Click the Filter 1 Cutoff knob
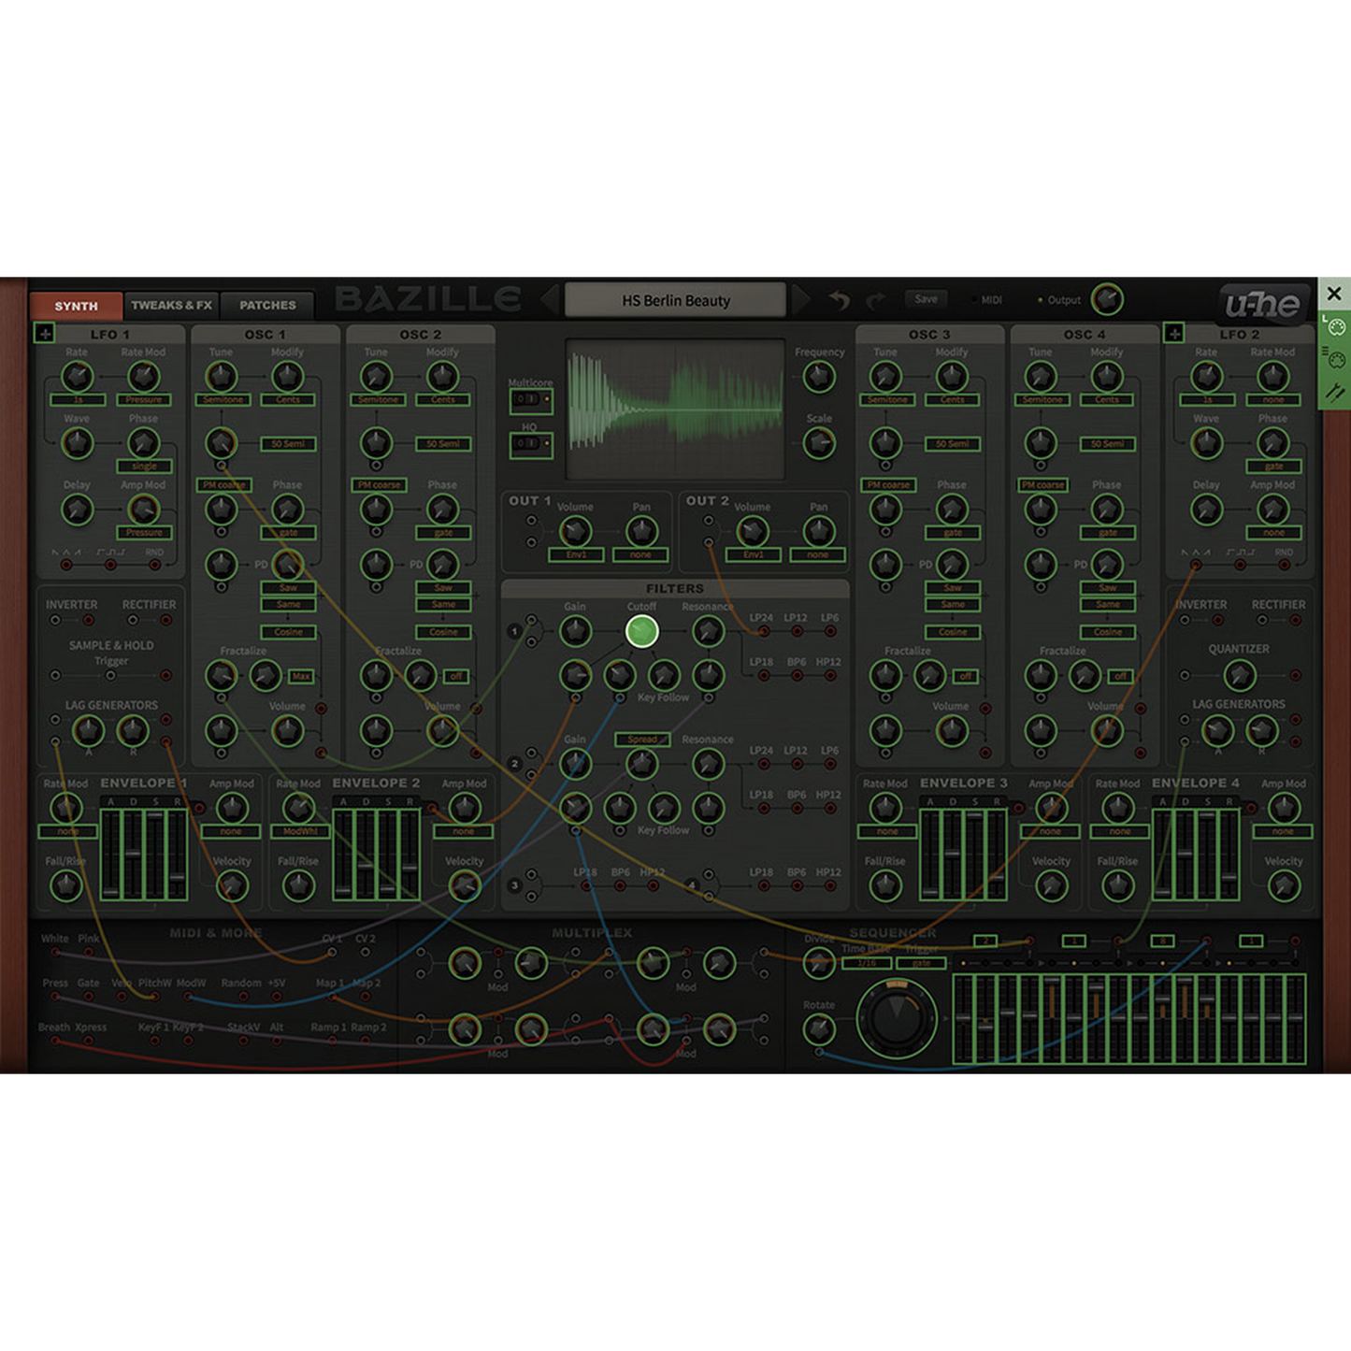 click(x=641, y=631)
